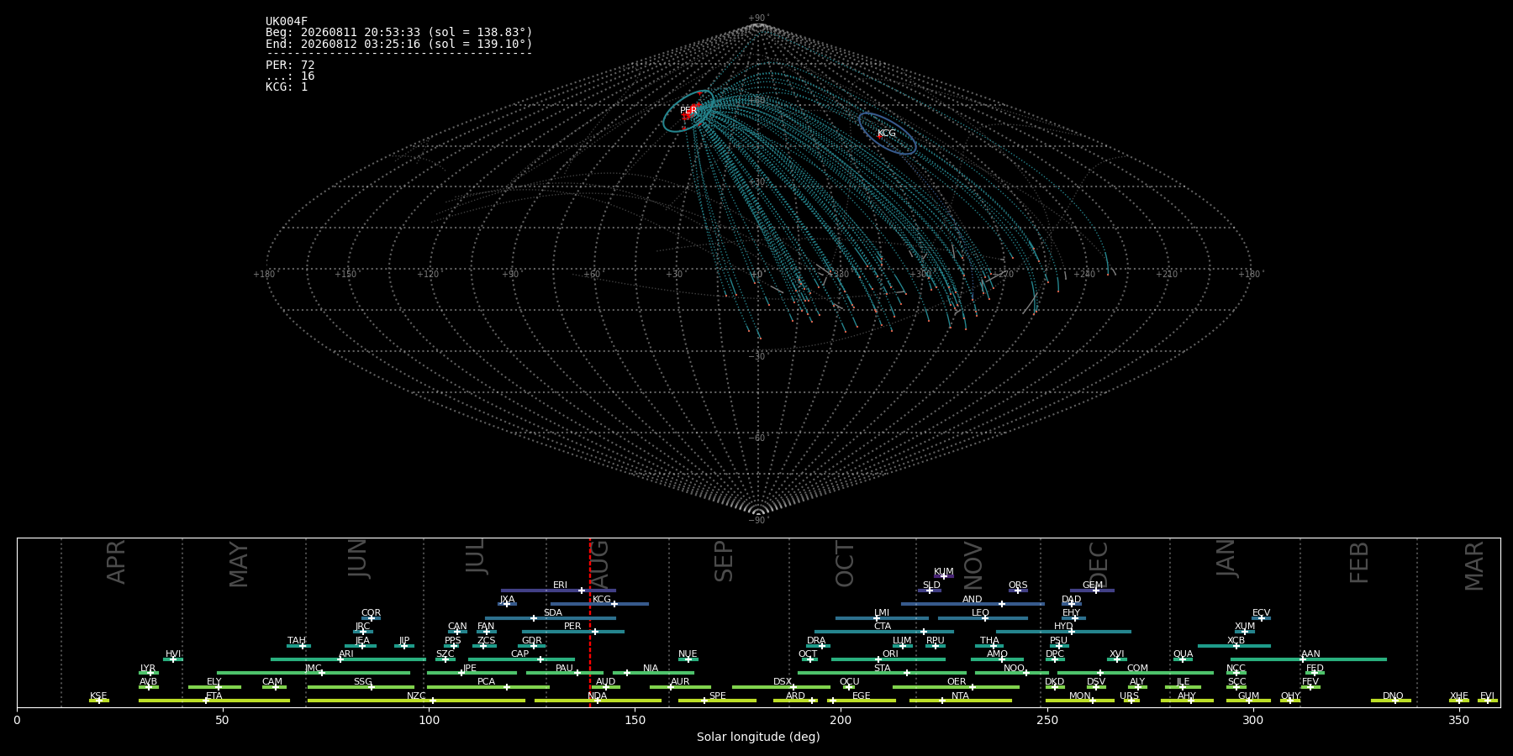Click the COR shower label

[371, 613]
